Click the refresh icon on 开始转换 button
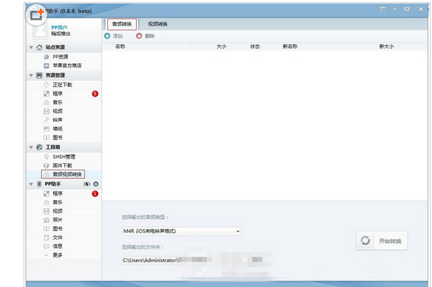 [365, 241]
